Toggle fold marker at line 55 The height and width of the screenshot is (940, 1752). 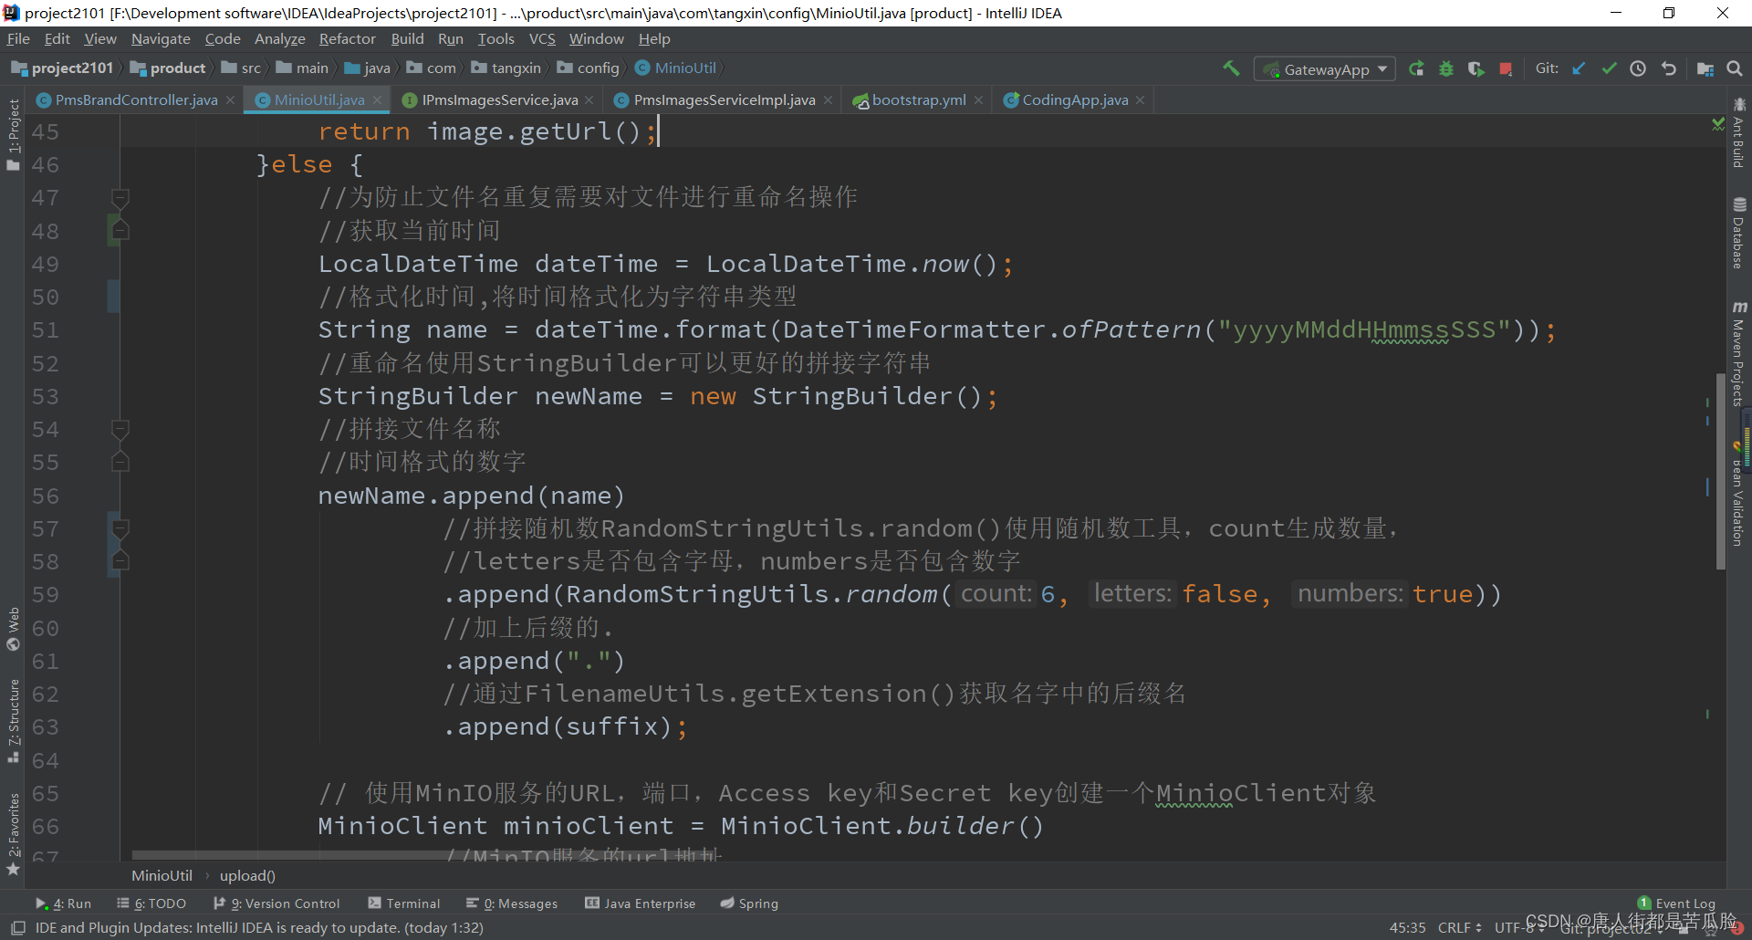(120, 462)
